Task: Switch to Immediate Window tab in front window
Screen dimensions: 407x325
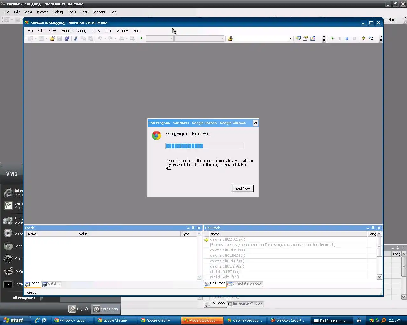Action: [245, 284]
